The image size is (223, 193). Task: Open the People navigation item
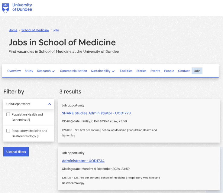click(x=169, y=71)
